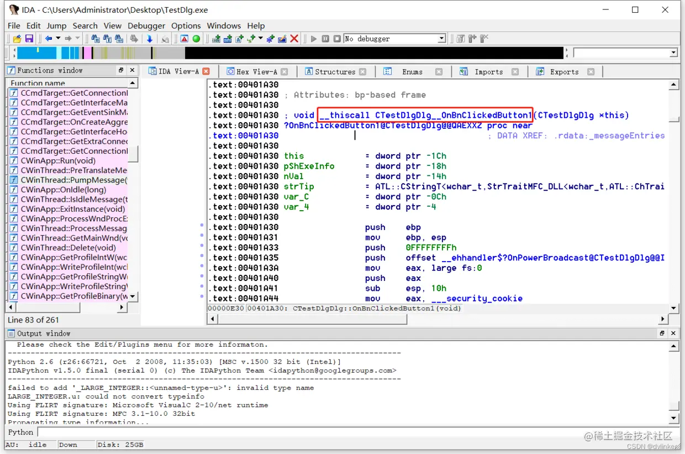Click the Python command input field
Image resolution: width=685 pixels, height=454 pixels.
tap(357, 432)
